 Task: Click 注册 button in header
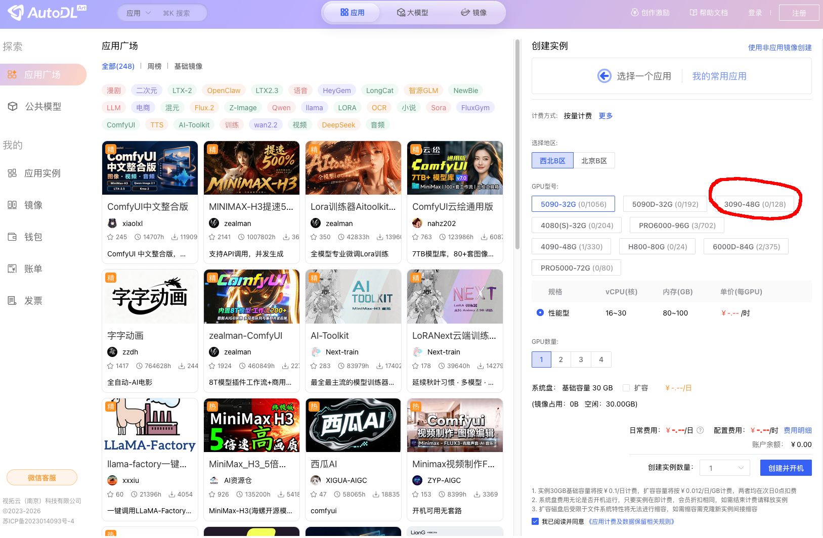(799, 13)
